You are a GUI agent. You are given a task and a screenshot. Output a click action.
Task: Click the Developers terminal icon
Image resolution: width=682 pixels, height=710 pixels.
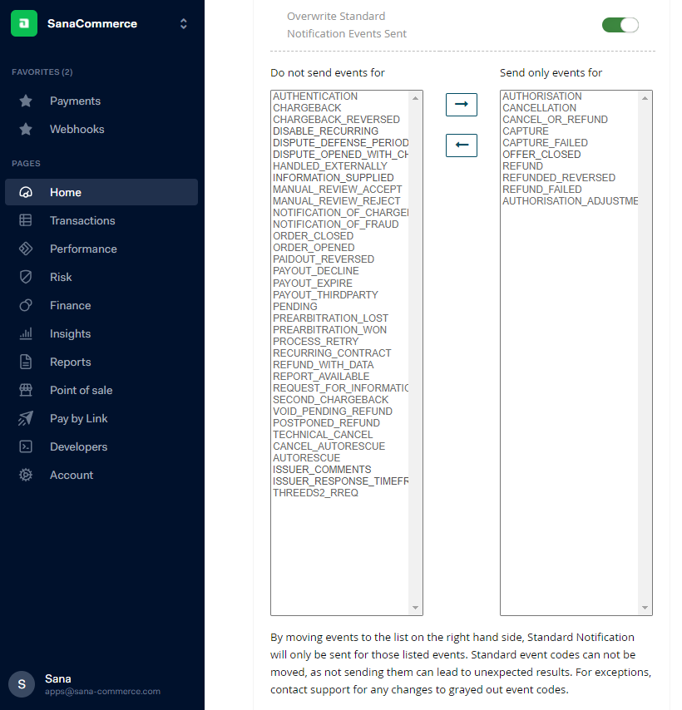pos(26,446)
